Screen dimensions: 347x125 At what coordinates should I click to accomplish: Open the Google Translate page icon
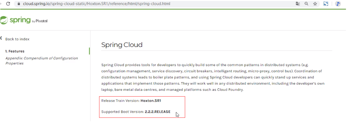(298, 4)
